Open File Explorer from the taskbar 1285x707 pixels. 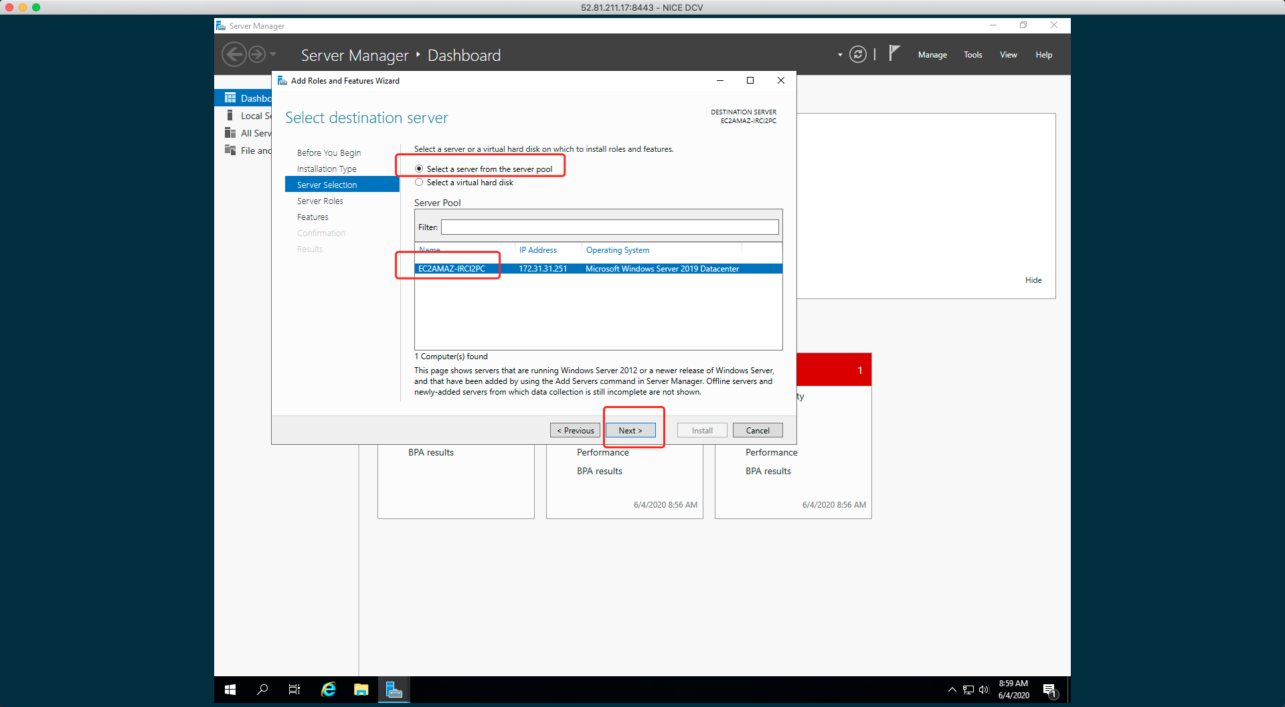361,689
